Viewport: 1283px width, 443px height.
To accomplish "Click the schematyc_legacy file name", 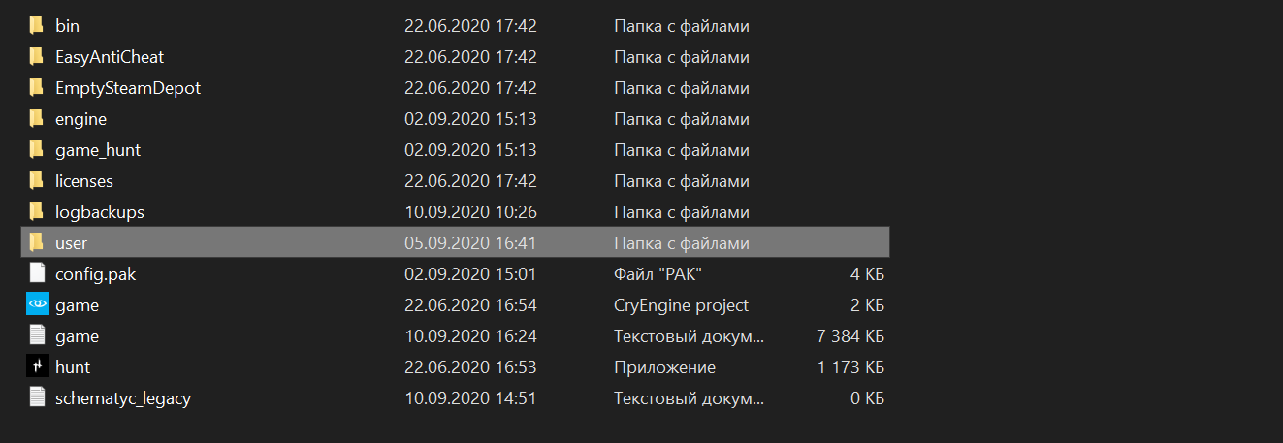I will (123, 398).
